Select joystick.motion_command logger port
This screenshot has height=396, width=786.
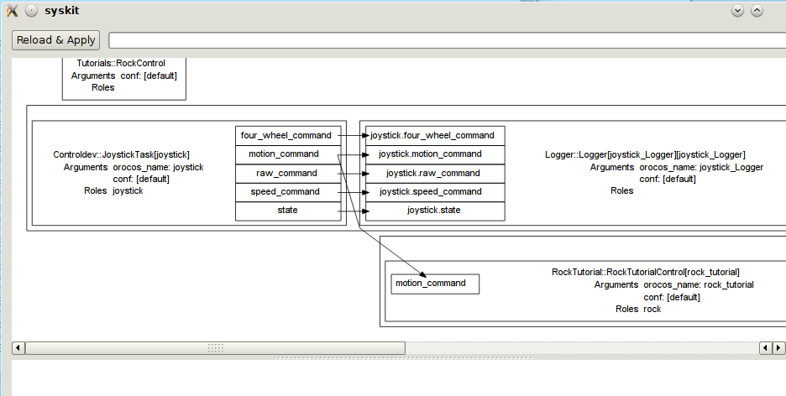435,154
